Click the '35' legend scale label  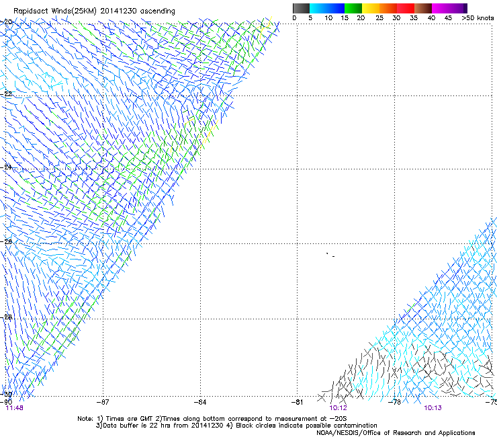[x=414, y=18]
